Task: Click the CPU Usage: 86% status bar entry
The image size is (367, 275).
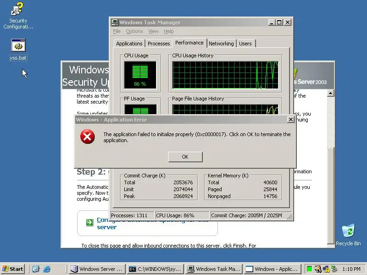Action: 182,215
